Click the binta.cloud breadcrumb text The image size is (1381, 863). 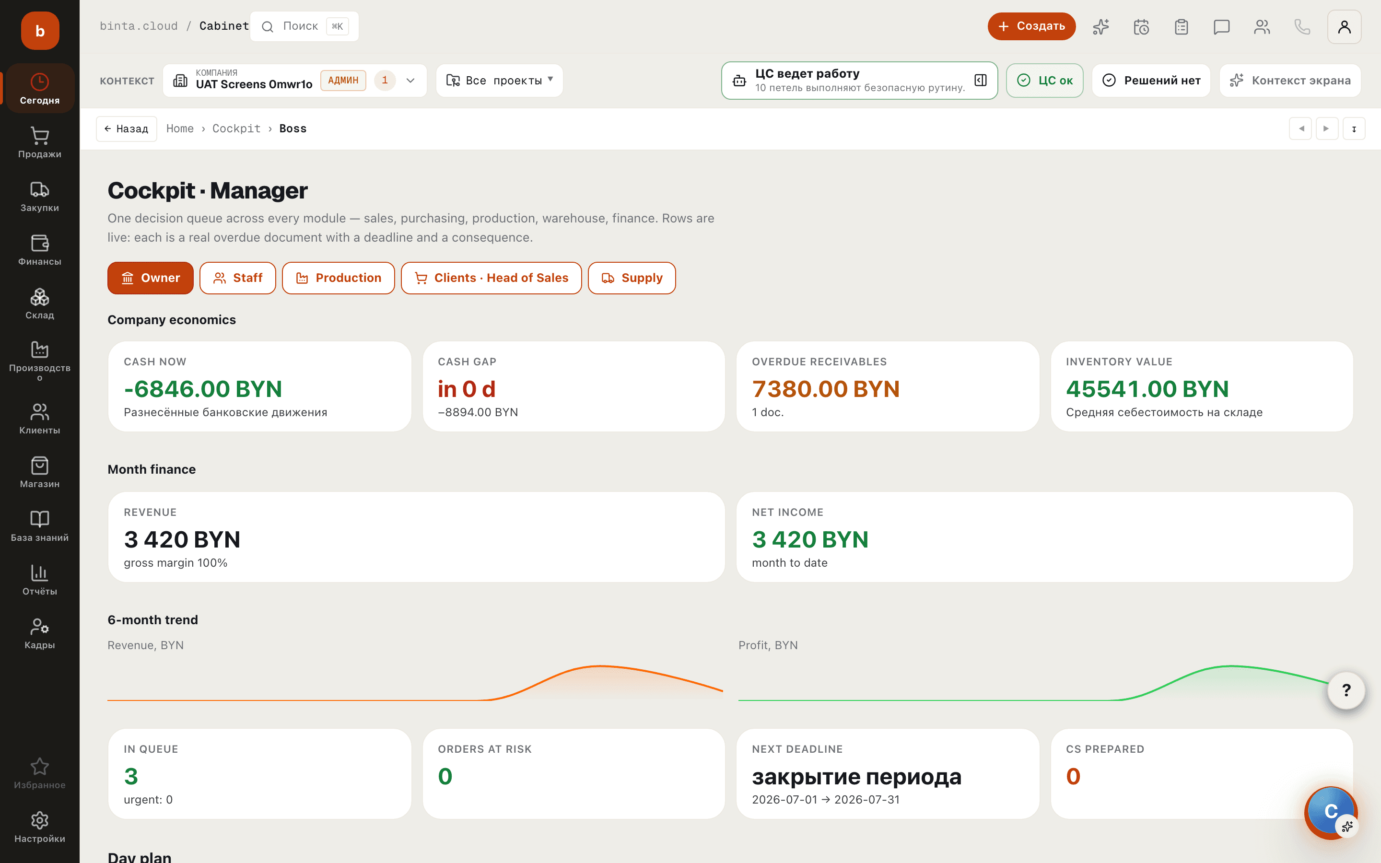tap(139, 26)
